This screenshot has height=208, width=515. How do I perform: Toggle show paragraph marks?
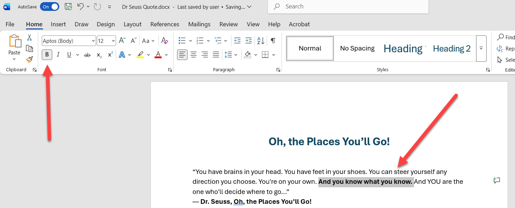[273, 41]
